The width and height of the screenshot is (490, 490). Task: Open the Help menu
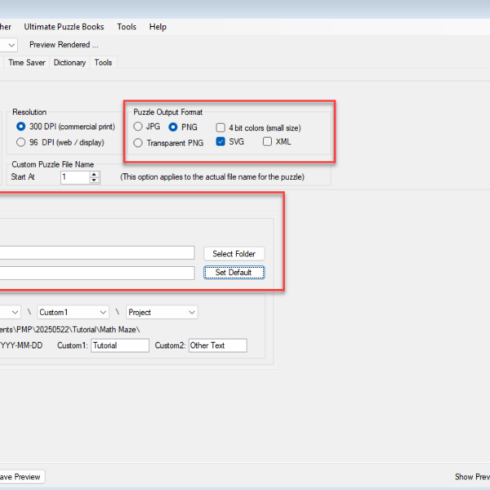[158, 27]
